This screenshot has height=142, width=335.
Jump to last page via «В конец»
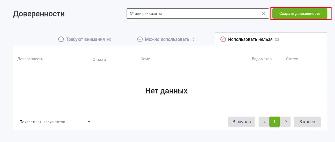point(307,122)
